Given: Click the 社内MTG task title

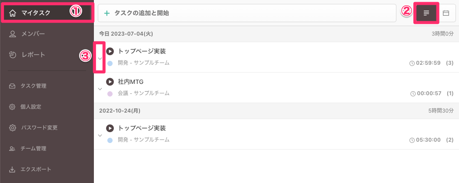Looking at the screenshot, I should pyautogui.click(x=130, y=82).
